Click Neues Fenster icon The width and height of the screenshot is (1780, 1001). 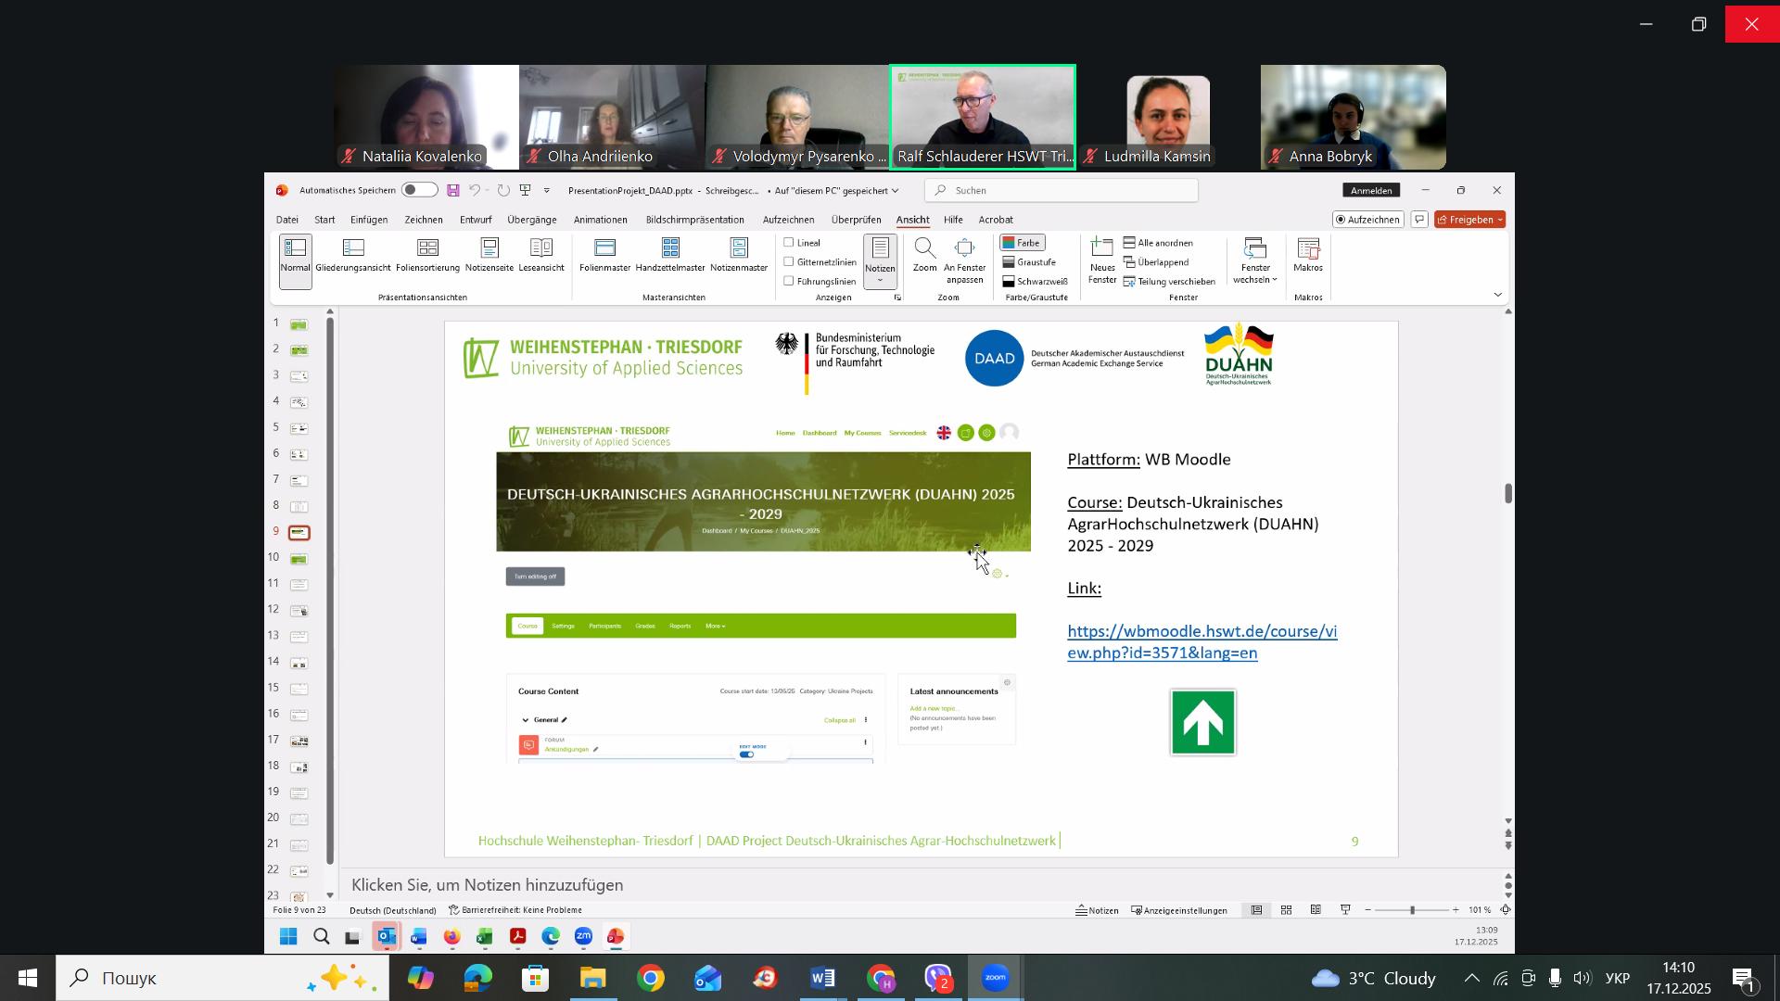1102,248
